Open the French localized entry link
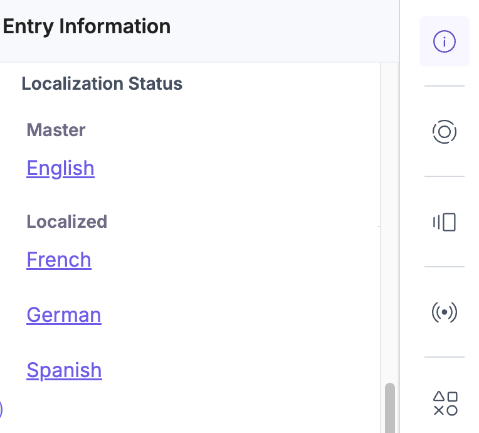Screen dimensions: 479x433 click(x=59, y=260)
